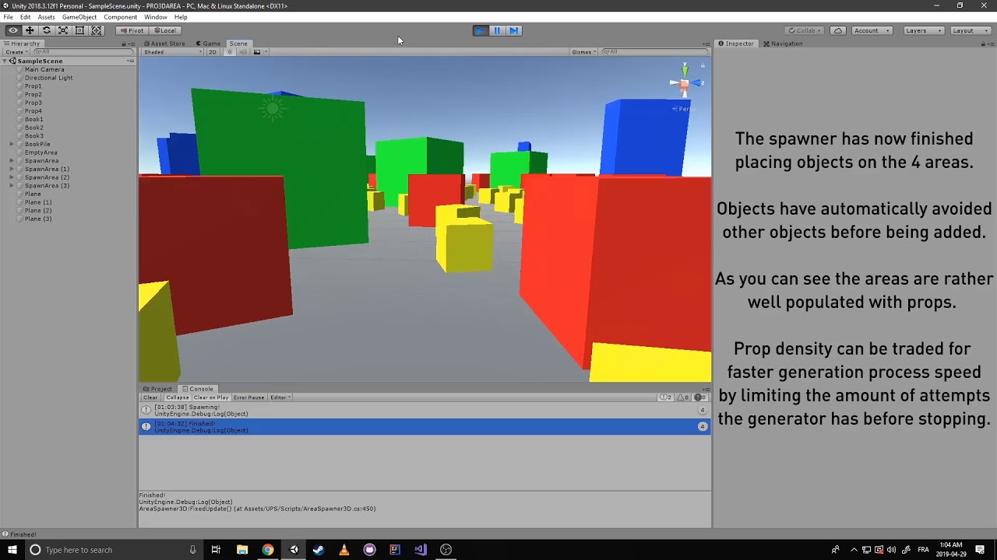Expand the BookPile tree item
The image size is (997, 560).
[x=12, y=145]
